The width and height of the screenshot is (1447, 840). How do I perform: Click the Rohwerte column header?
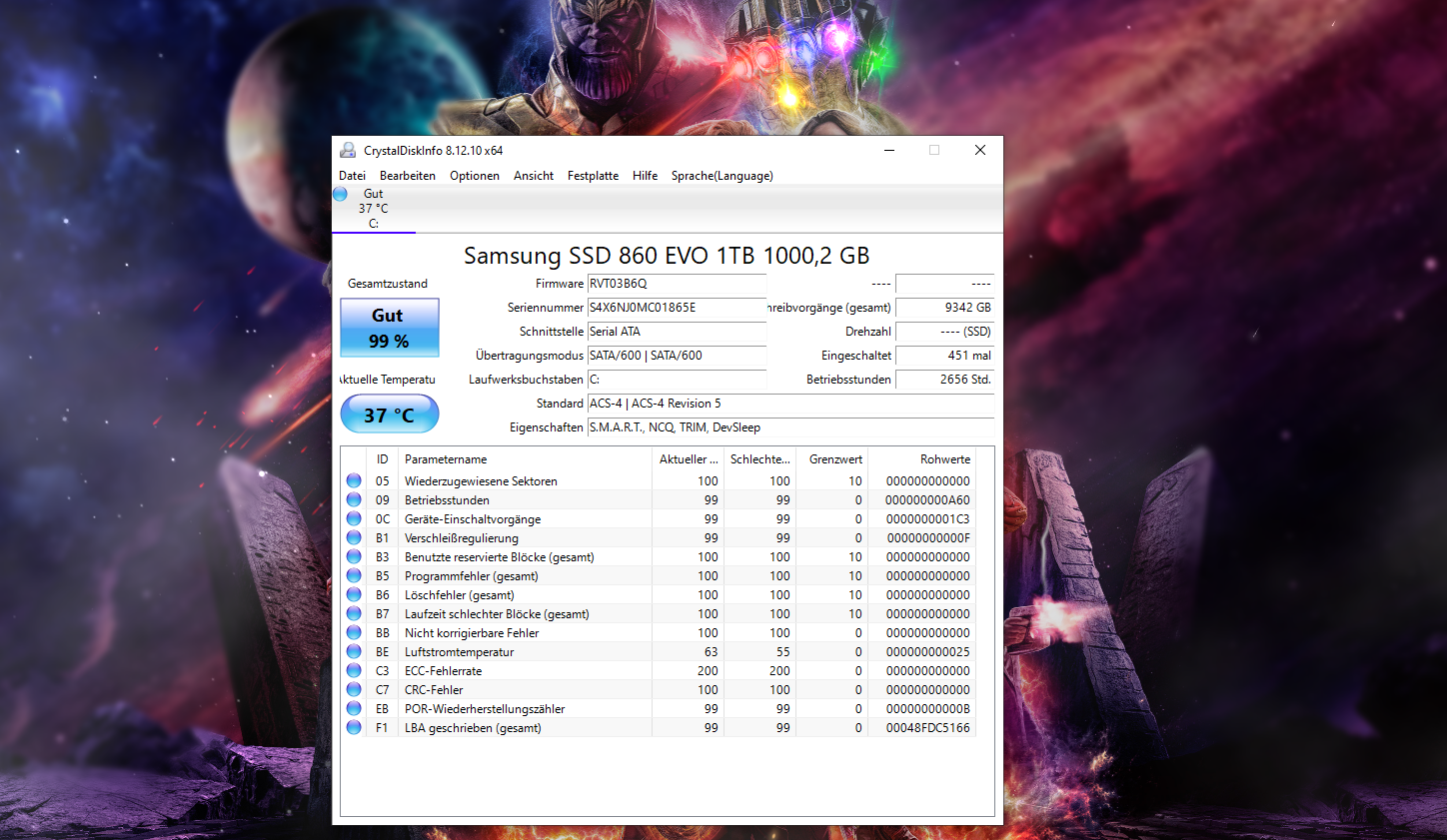[922, 459]
